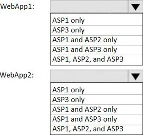
Task: Choose 'ASP1 and ASP3 only' for WebApp2
Action: tap(96, 119)
